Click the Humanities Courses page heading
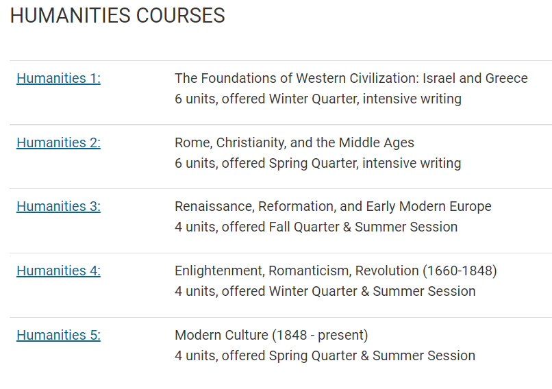The height and width of the screenshot is (389, 552). pyautogui.click(x=118, y=16)
